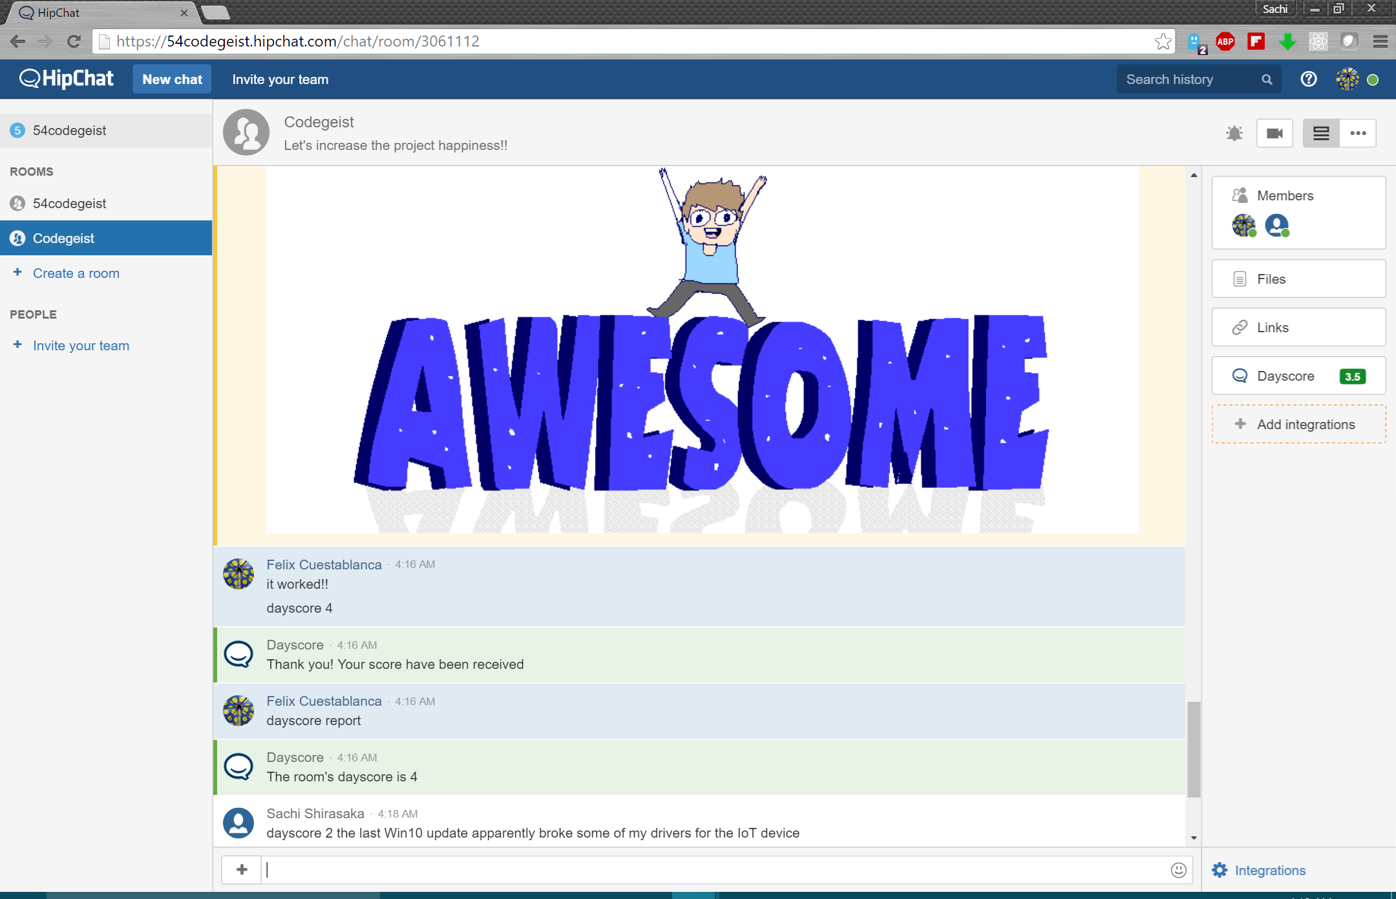Click the Integrations gear icon
Viewport: 1396px width, 899px height.
click(x=1220, y=870)
